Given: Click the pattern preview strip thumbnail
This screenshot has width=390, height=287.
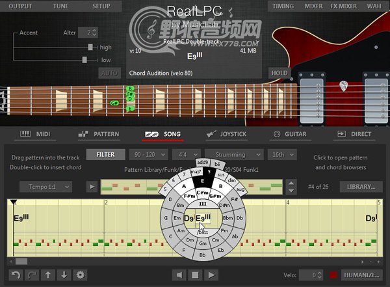Looking at the screenshot, I should coord(192,187).
